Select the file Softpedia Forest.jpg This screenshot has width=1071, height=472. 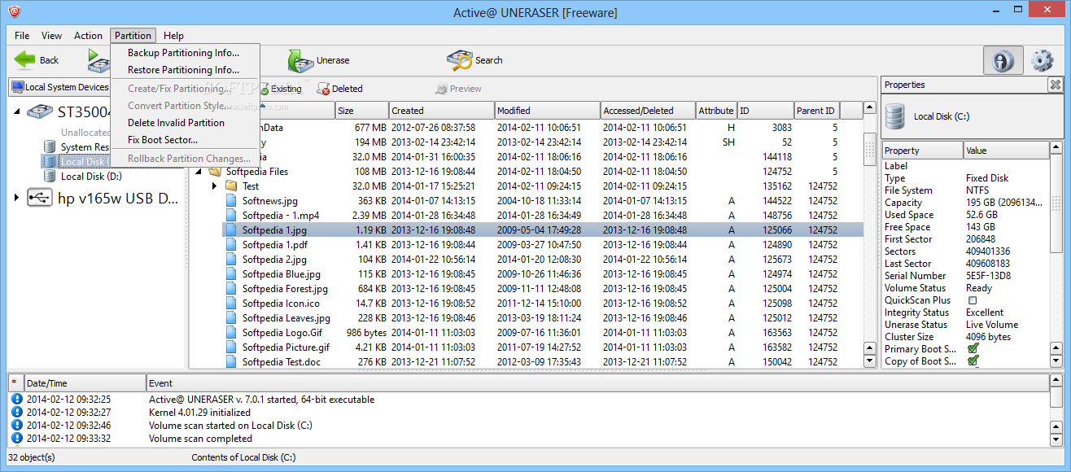point(285,289)
